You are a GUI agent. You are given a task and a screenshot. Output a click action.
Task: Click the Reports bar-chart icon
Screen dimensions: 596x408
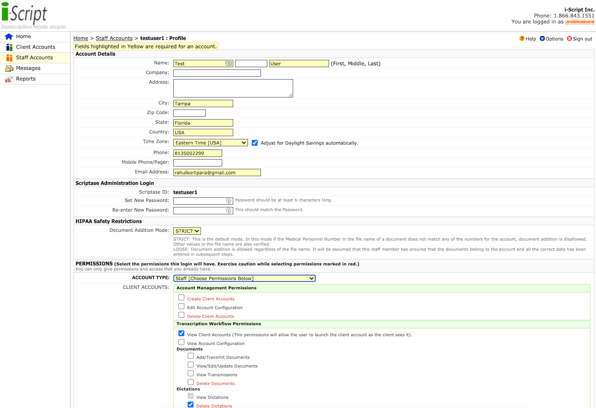(9, 78)
